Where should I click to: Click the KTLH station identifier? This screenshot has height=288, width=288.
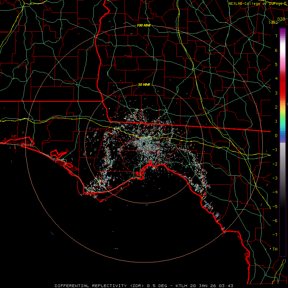[x=182, y=286]
